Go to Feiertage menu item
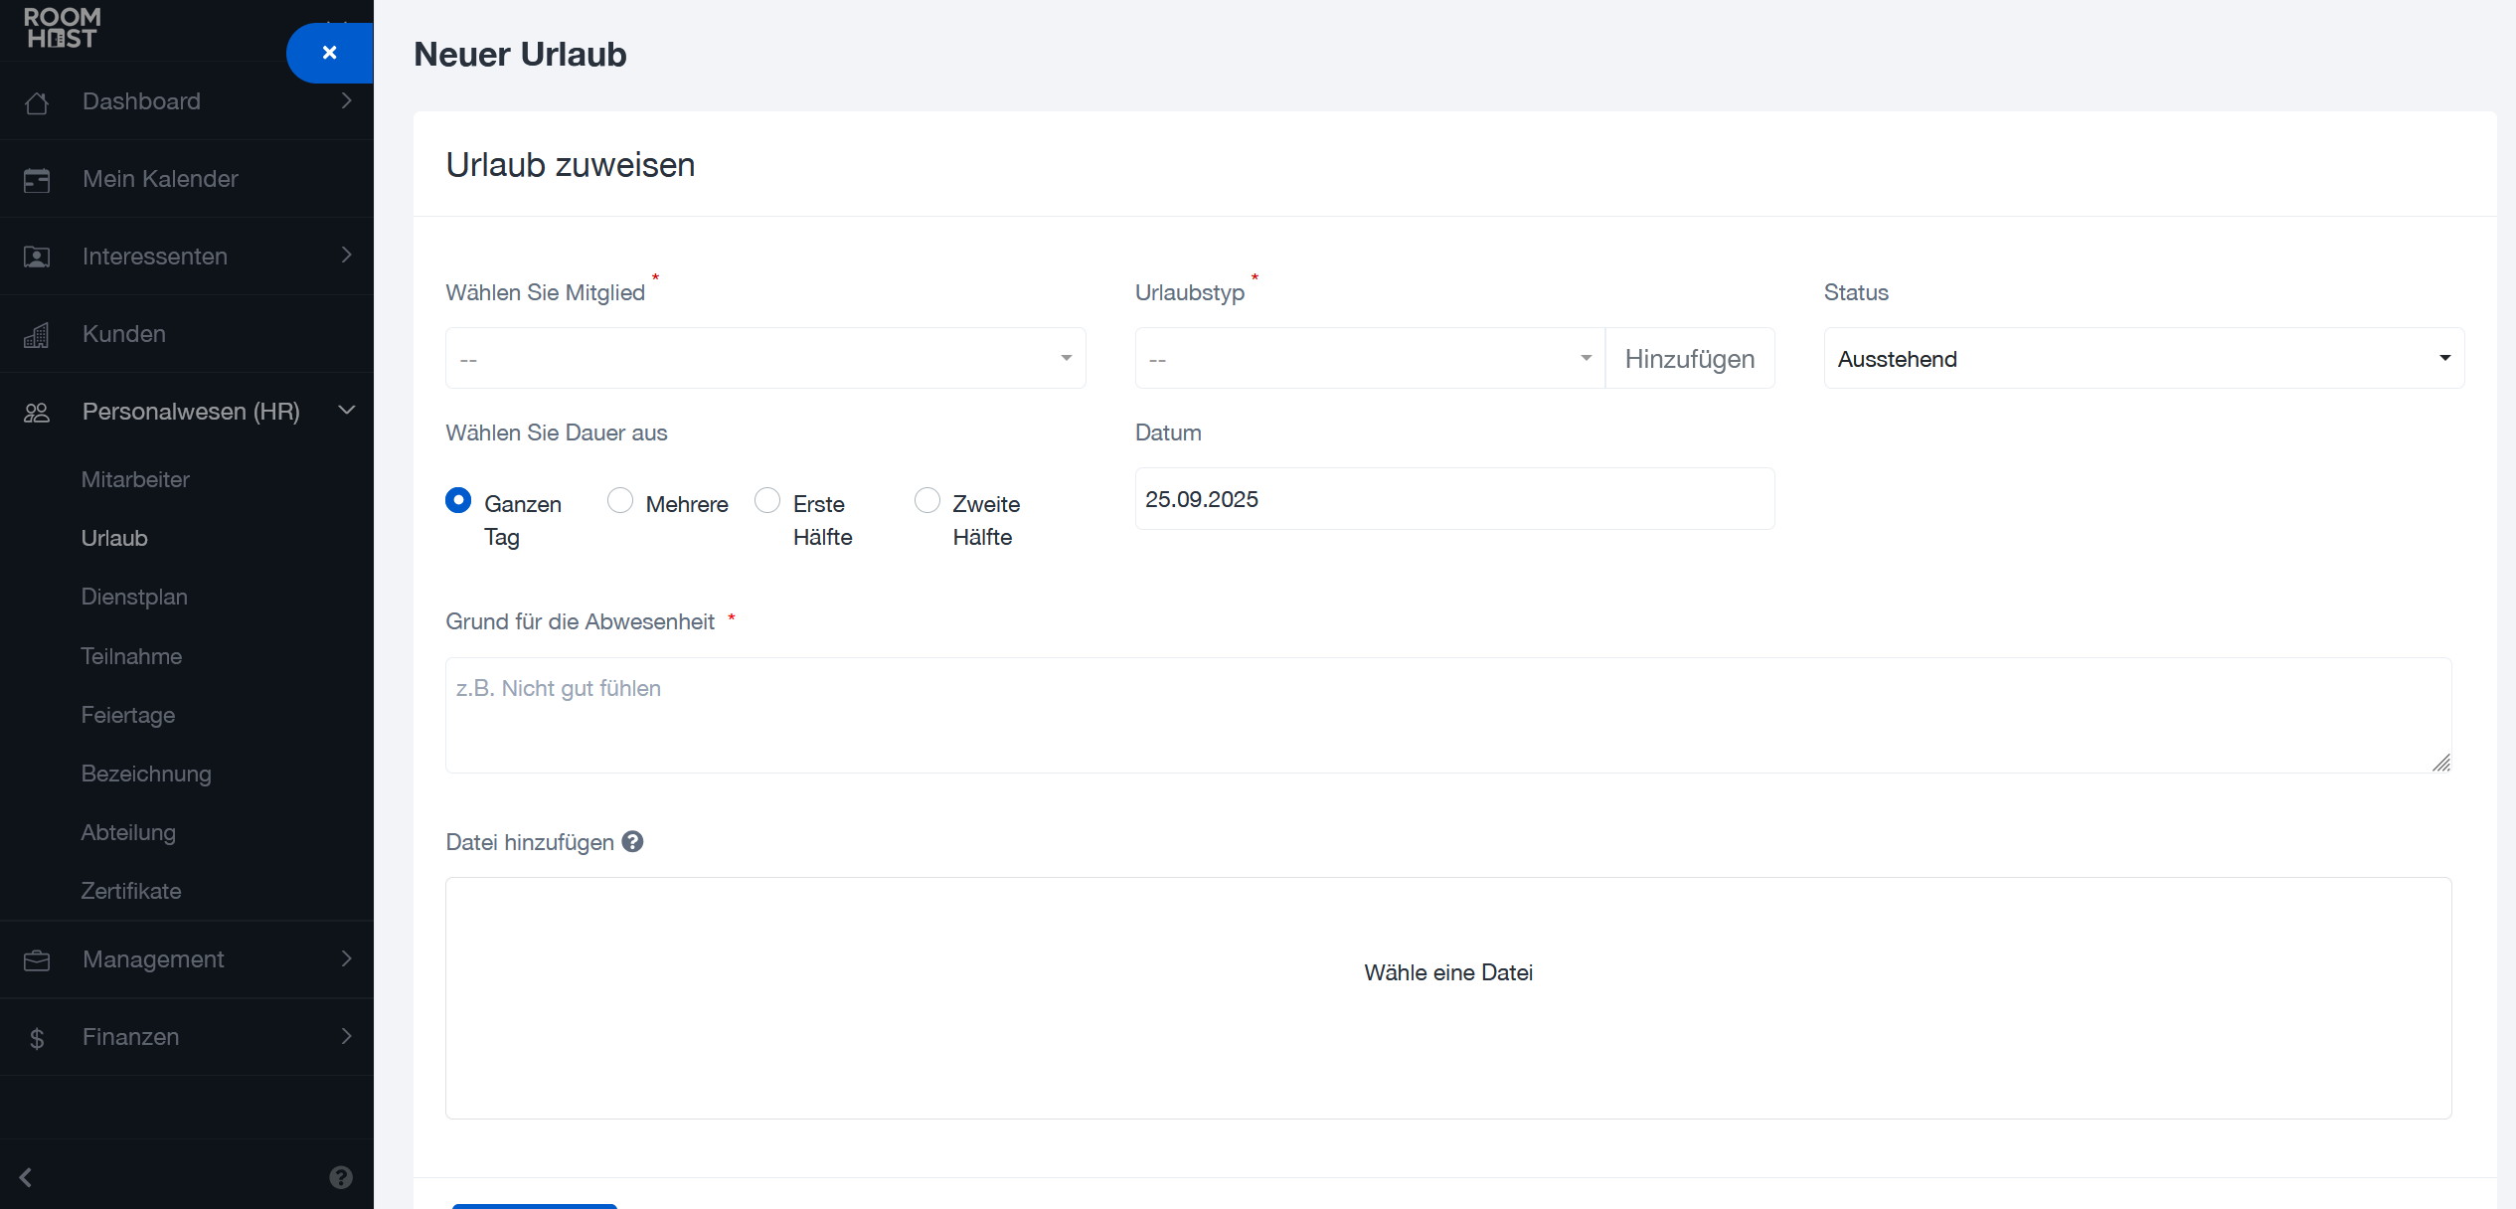Viewport: 2516px width, 1209px height. (128, 715)
